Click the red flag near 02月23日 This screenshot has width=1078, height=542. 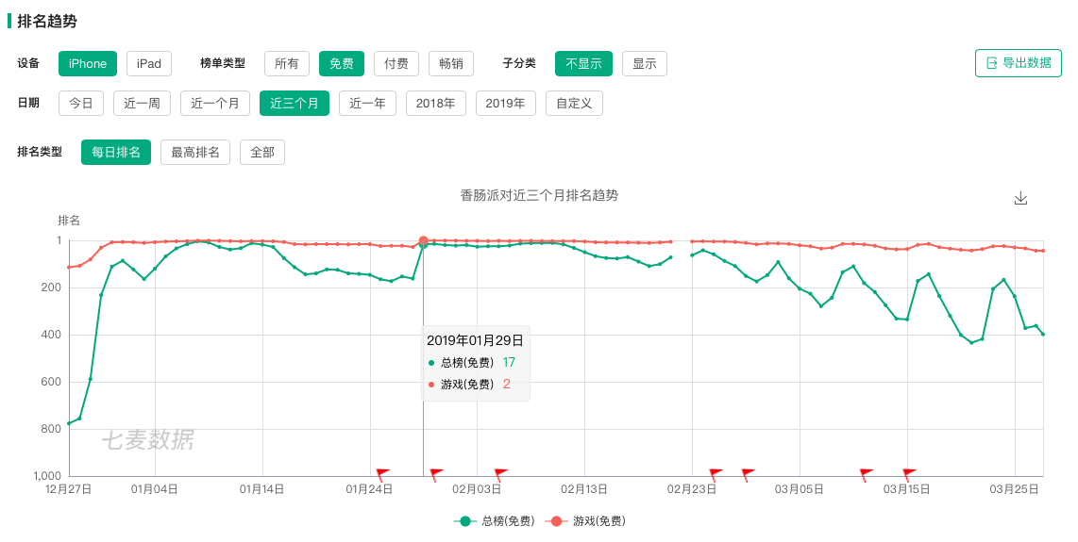click(716, 474)
